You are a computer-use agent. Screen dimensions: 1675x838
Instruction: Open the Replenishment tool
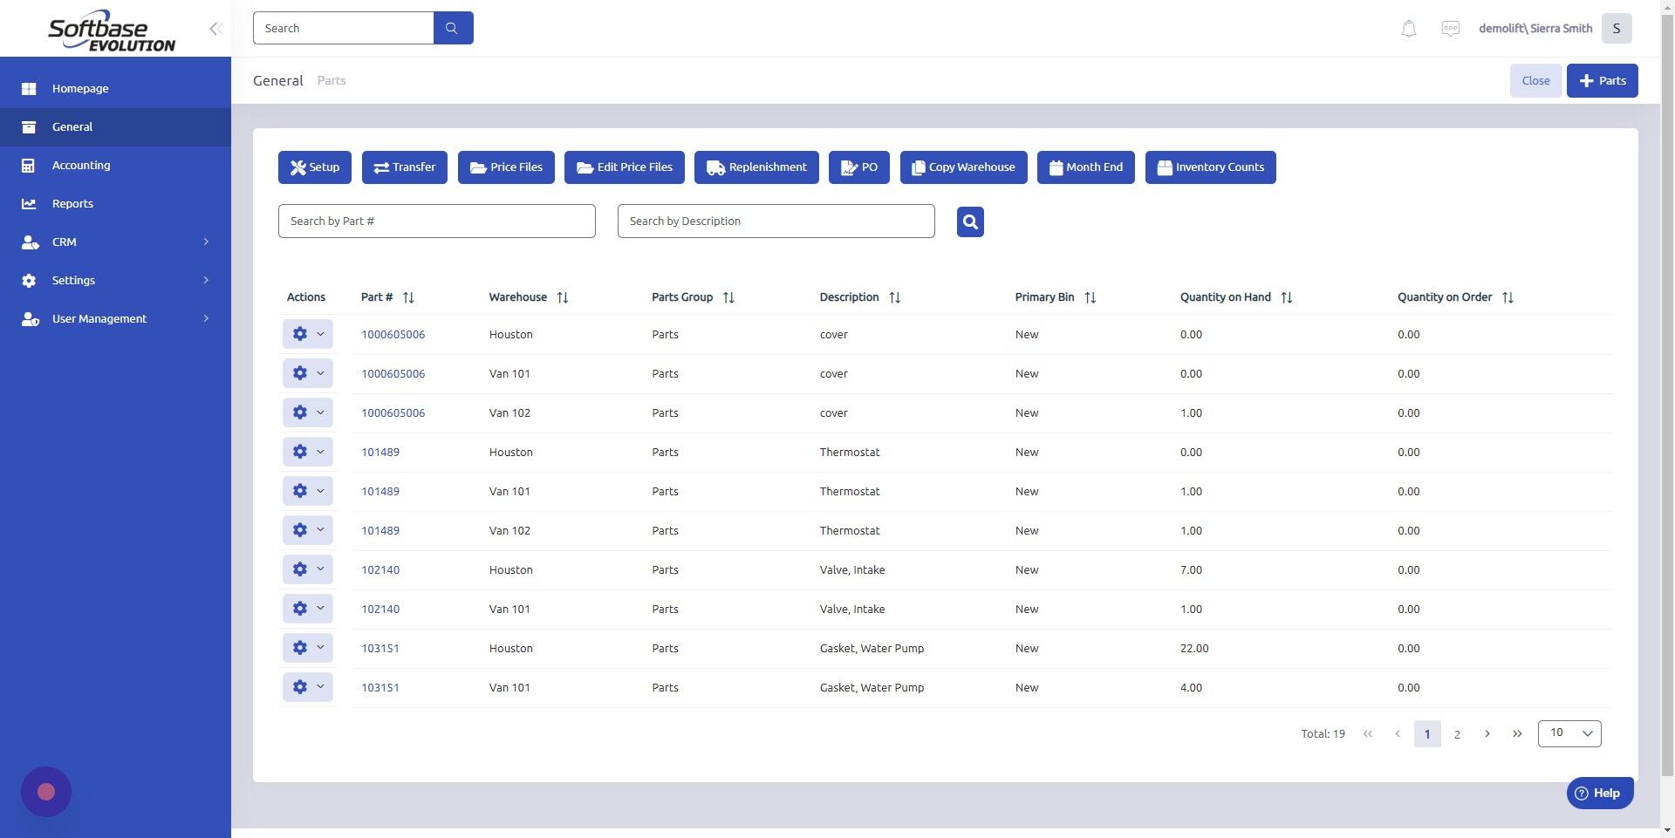(x=755, y=167)
